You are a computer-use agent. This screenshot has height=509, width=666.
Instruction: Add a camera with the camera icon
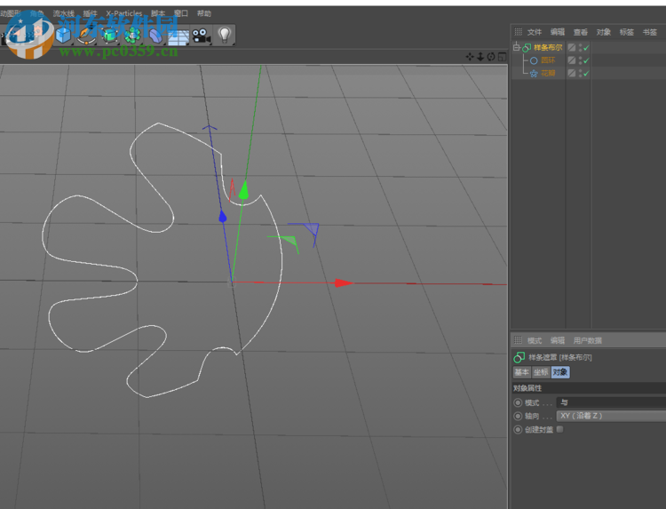coord(202,36)
